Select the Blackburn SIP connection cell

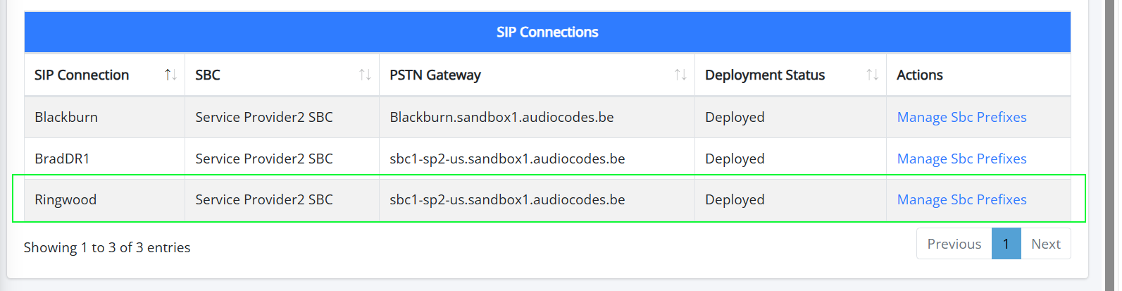tap(105, 117)
